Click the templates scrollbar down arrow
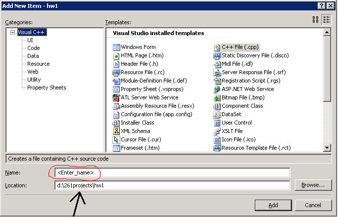 tap(327, 148)
